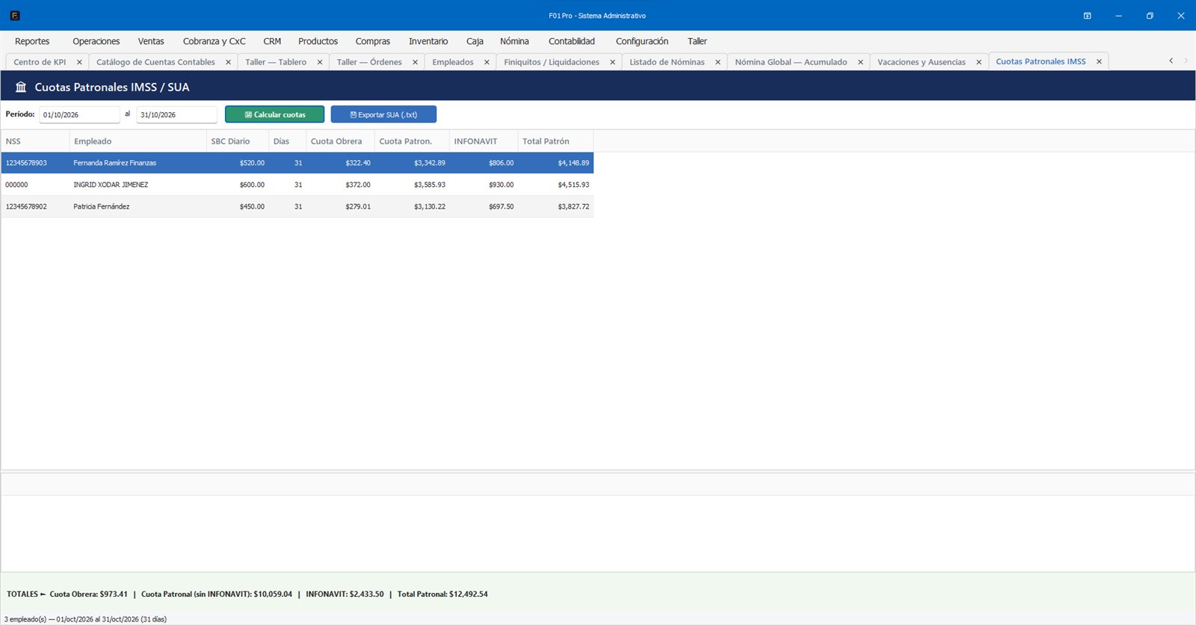The width and height of the screenshot is (1196, 626).
Task: Switch to the Centro de KPI tab
Action: click(40, 62)
